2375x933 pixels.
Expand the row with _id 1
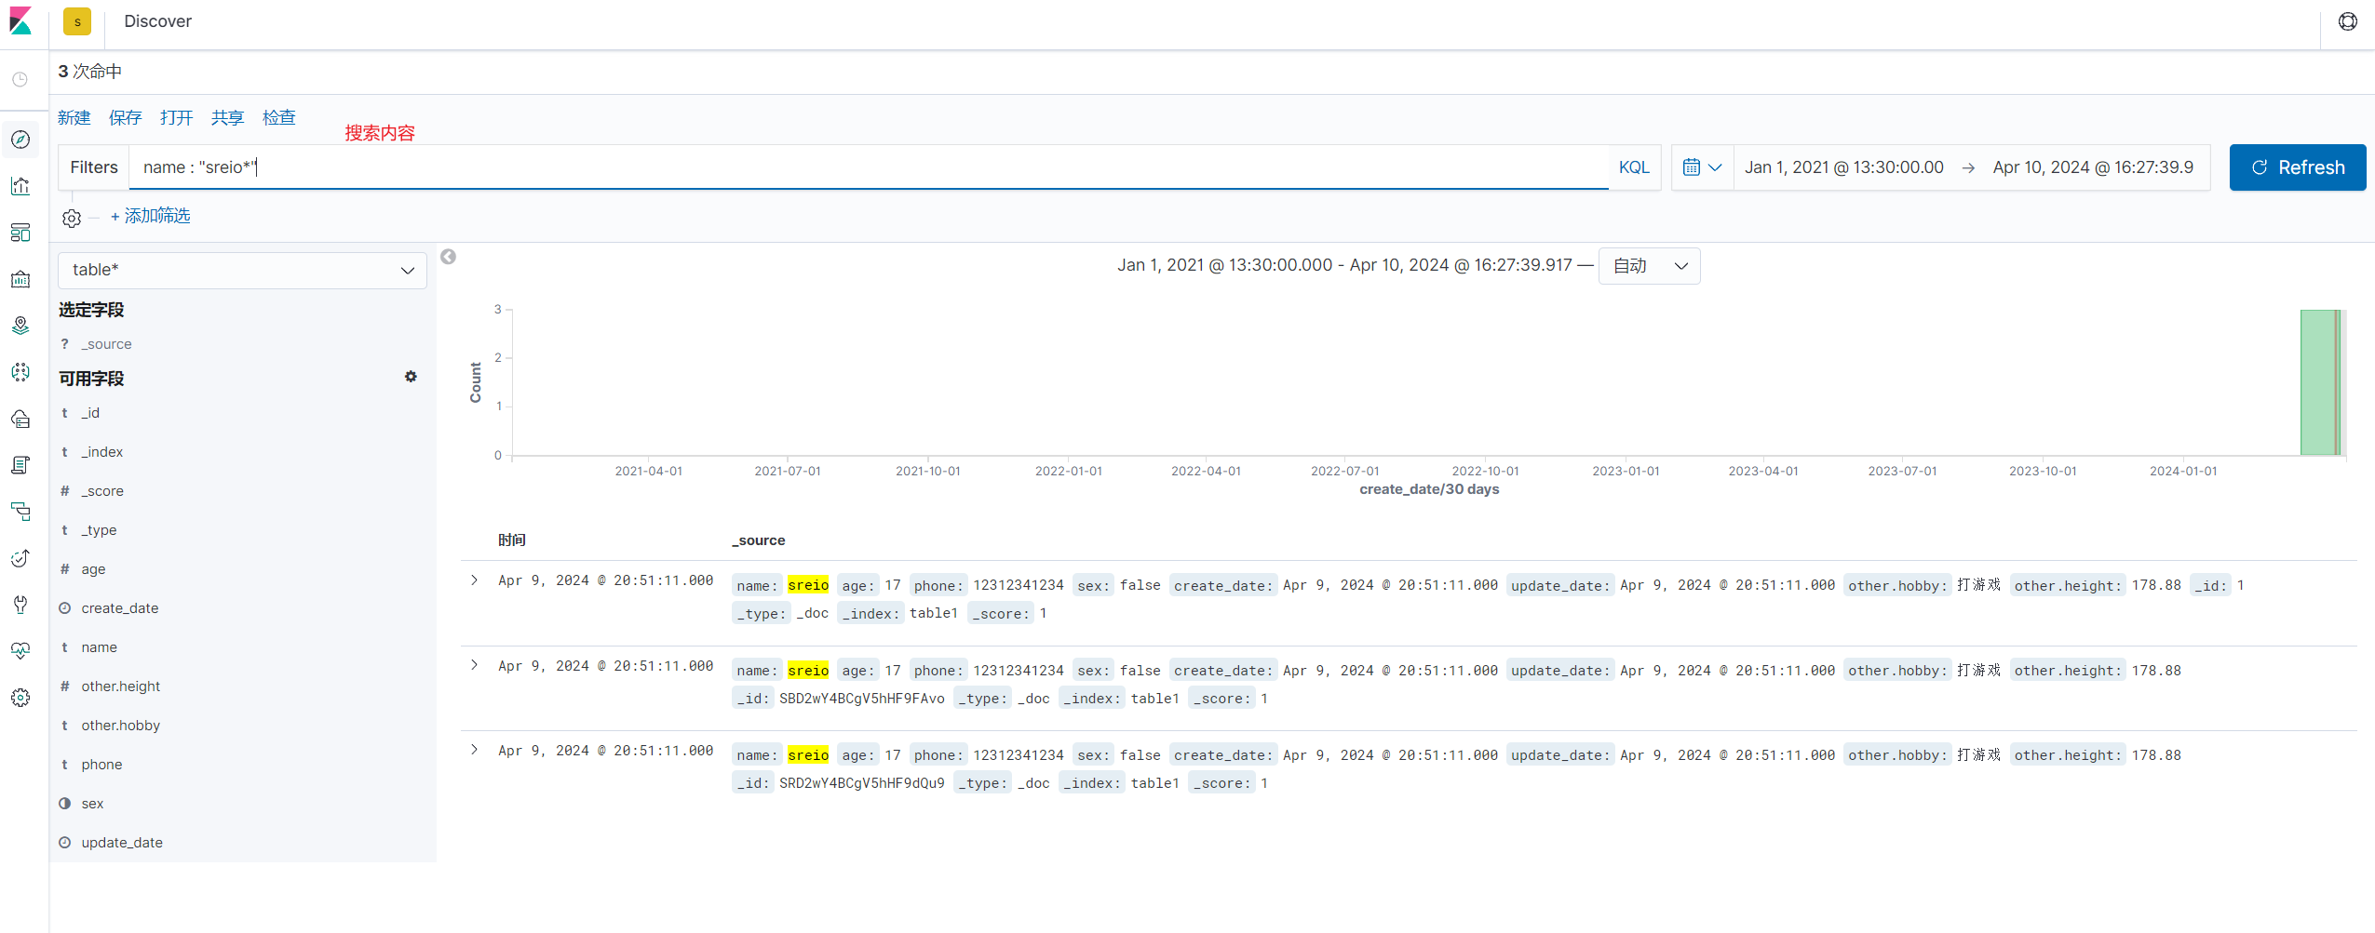point(474,580)
